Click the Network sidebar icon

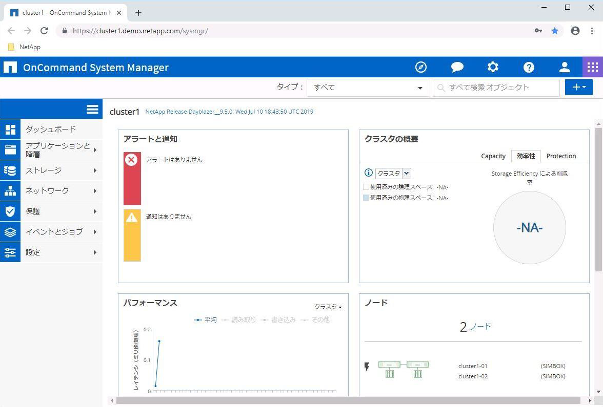point(10,191)
